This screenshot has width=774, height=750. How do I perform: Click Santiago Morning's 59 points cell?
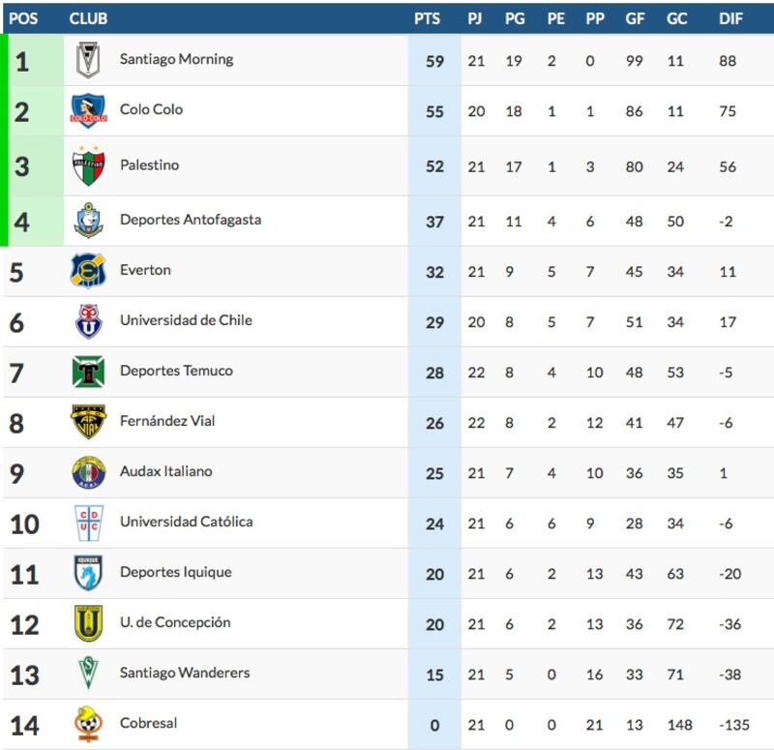click(434, 61)
